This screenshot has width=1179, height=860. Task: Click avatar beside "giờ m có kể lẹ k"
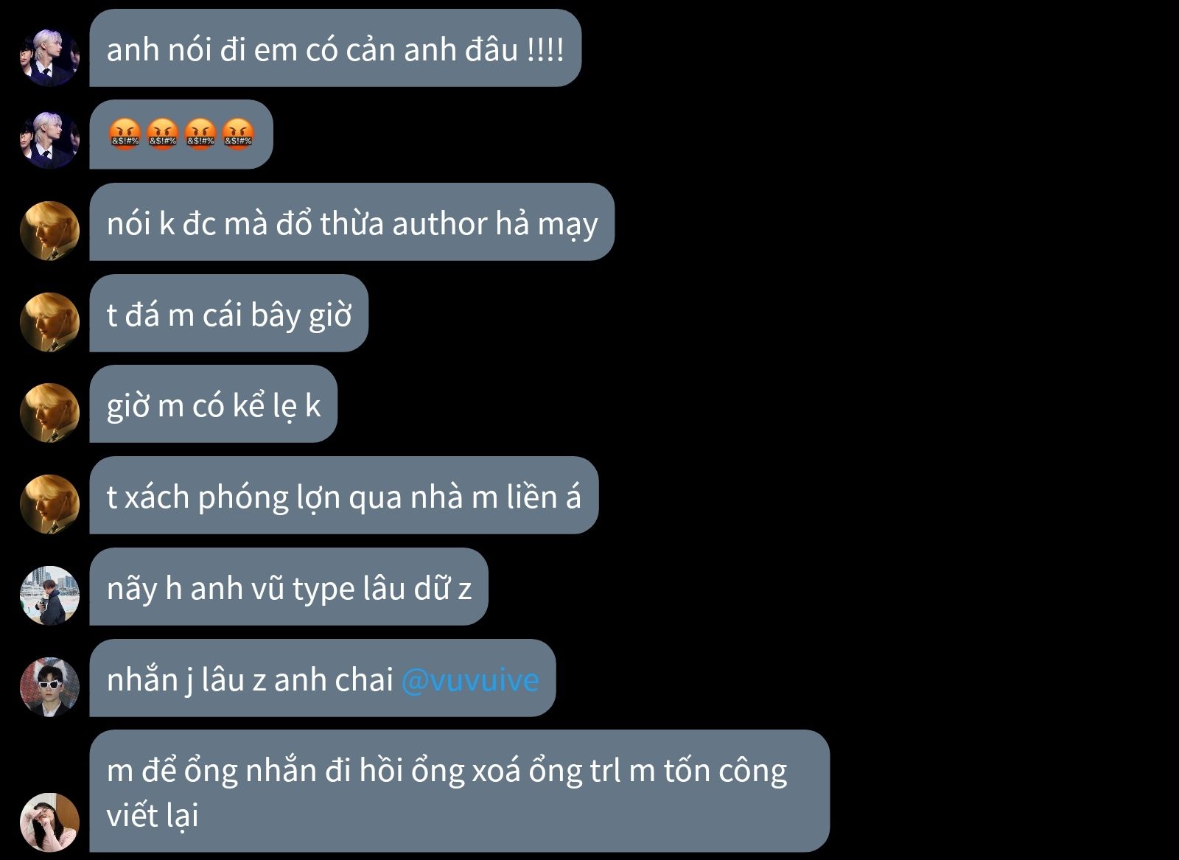coord(49,413)
